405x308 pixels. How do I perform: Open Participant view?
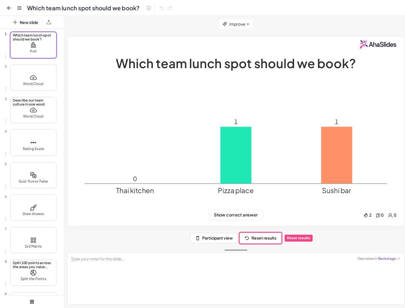tap(214, 238)
